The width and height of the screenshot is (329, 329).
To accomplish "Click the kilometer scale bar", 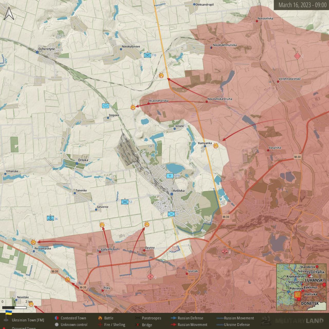I will click(15, 307).
